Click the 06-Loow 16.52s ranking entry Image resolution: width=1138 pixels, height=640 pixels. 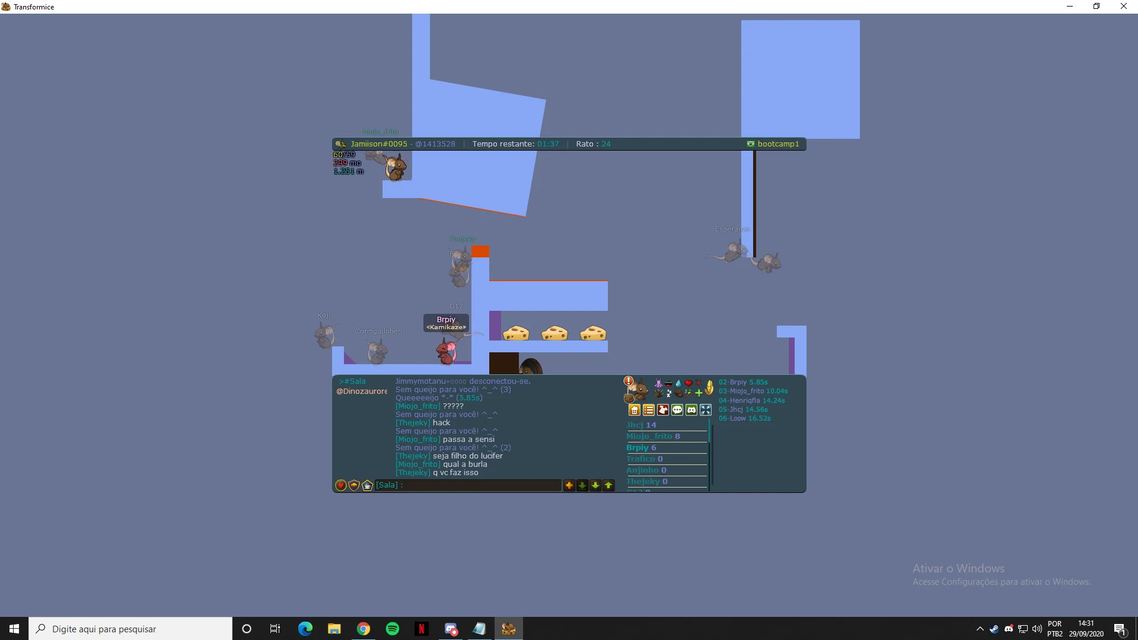click(x=745, y=419)
